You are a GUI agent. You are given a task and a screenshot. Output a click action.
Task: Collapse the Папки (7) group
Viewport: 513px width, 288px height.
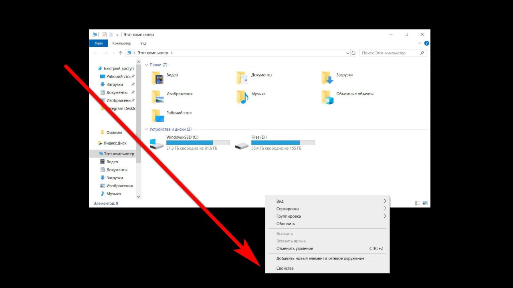click(x=147, y=65)
